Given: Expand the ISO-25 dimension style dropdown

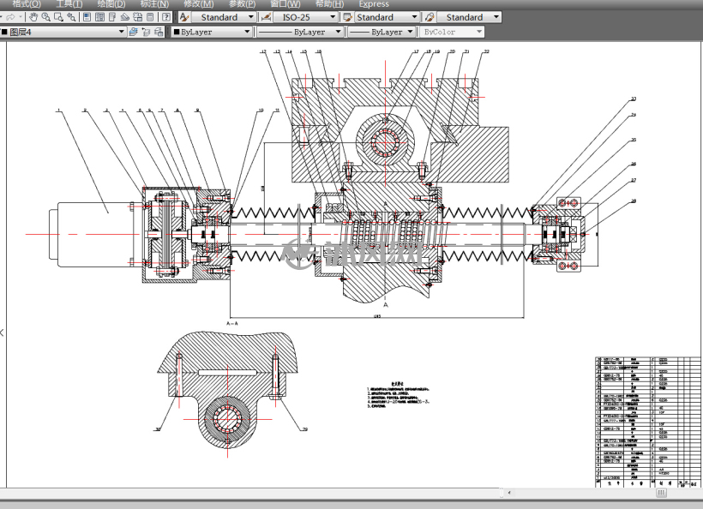Looking at the screenshot, I should pos(305,17).
